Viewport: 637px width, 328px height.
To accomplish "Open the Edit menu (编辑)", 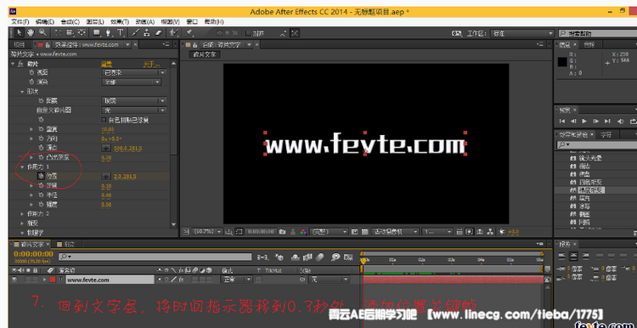I will 45,21.
